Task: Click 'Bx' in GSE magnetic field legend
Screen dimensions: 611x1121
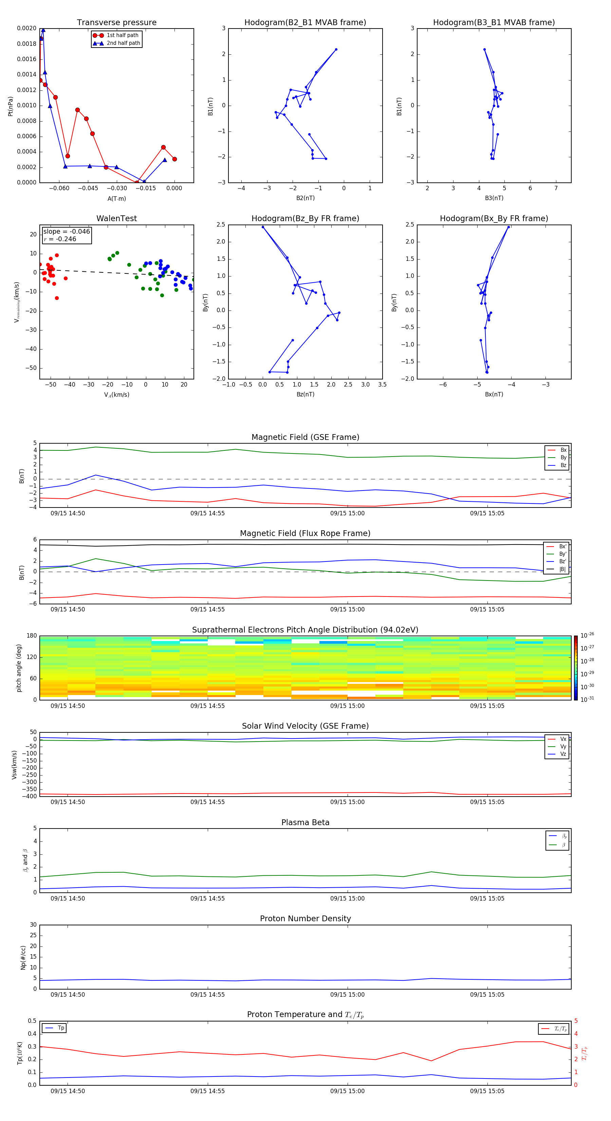Action: coord(563,450)
